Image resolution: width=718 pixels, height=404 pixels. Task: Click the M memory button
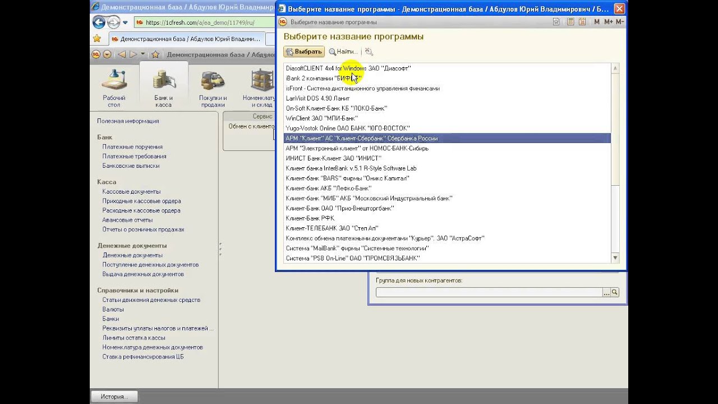[597, 22]
